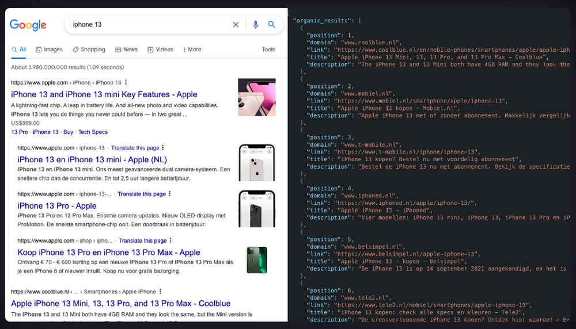The width and height of the screenshot is (576, 329).
Task: Click the "Apple iPhone 13 - iPhoned" title in JSON
Action: point(384,210)
